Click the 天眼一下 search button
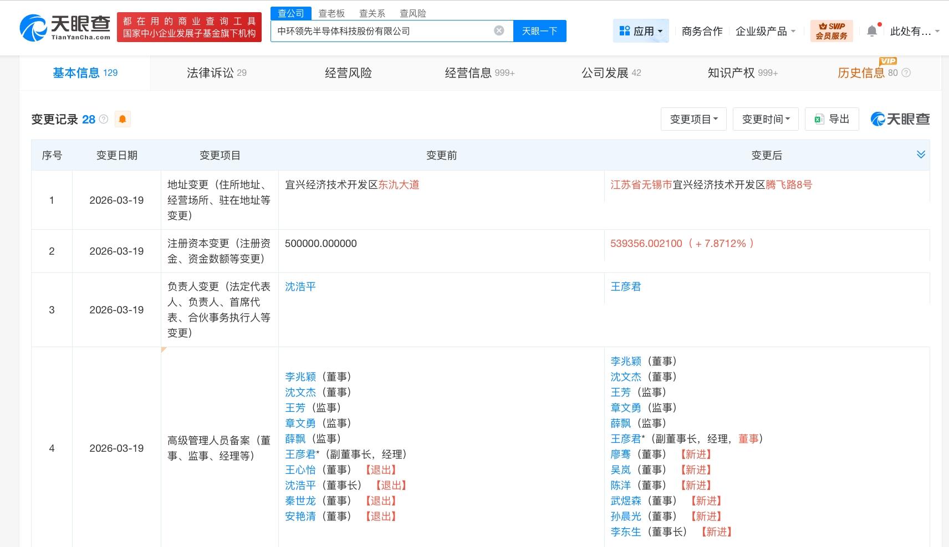This screenshot has width=949, height=547. [x=539, y=31]
